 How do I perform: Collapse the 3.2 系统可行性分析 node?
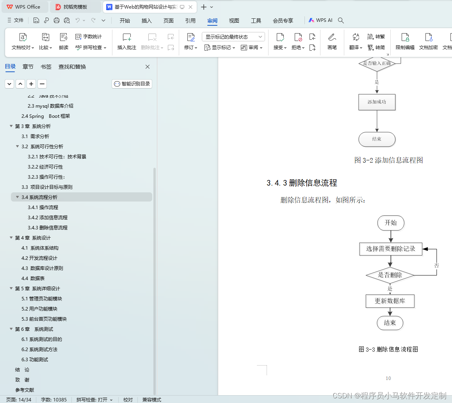tap(18, 146)
